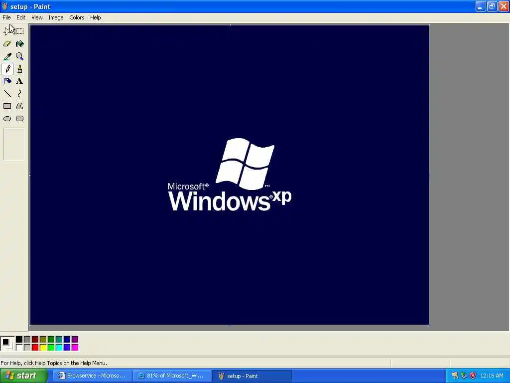Choose the dark red (maroon) swatch
Viewport: 510px width, 383px height.
tap(35, 340)
